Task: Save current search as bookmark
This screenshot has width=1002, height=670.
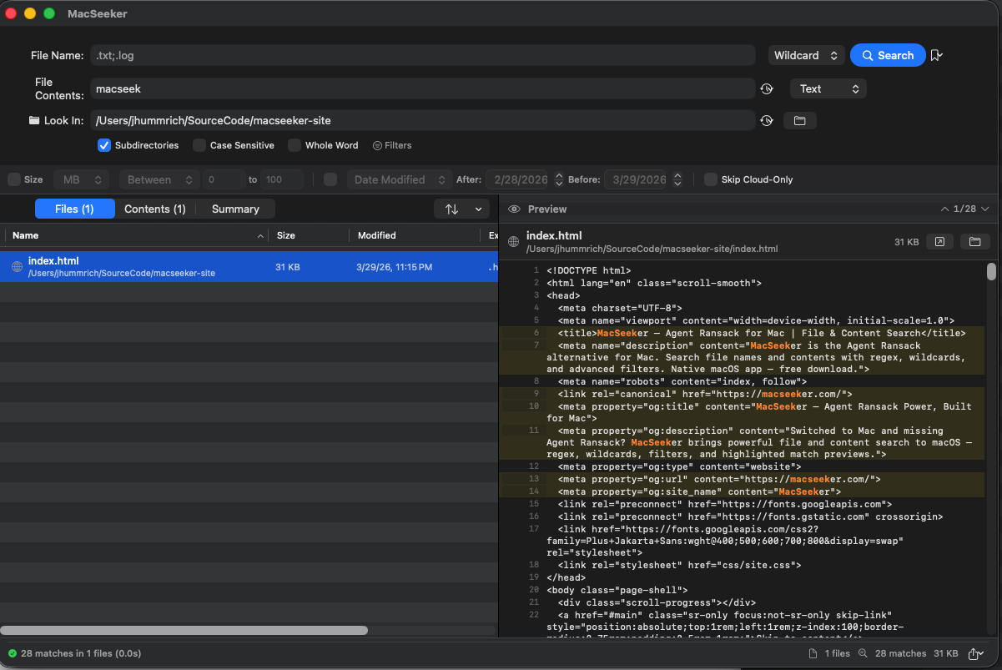Action: tap(937, 55)
